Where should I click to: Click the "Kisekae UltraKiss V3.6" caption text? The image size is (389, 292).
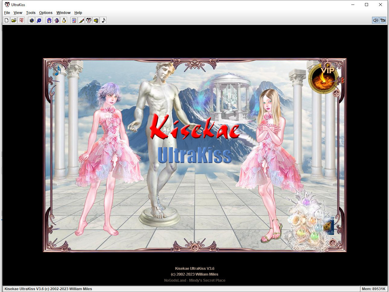pos(195,269)
